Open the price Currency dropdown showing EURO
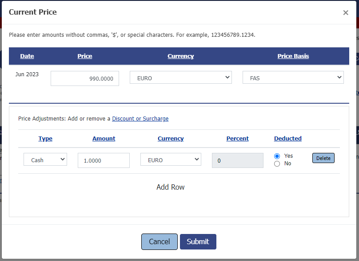Viewport: 359px width, 261px height. (x=181, y=78)
